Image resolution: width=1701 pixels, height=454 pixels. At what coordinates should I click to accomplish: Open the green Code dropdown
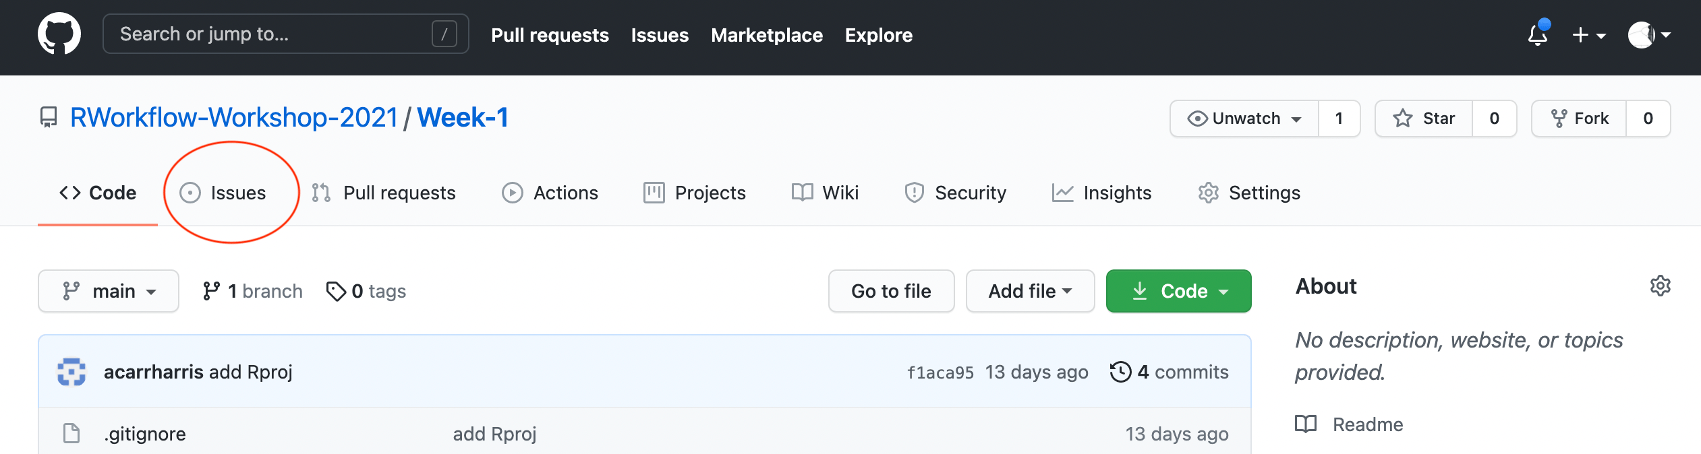click(x=1178, y=291)
